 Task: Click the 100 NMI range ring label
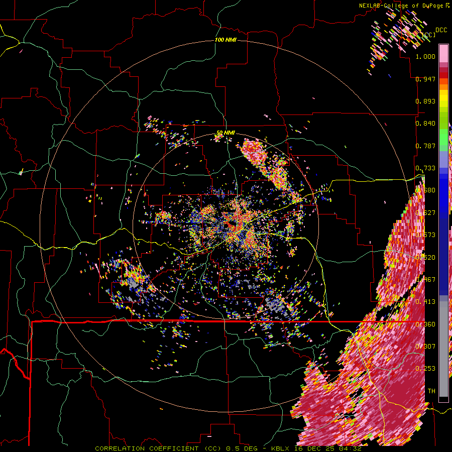[x=225, y=40]
